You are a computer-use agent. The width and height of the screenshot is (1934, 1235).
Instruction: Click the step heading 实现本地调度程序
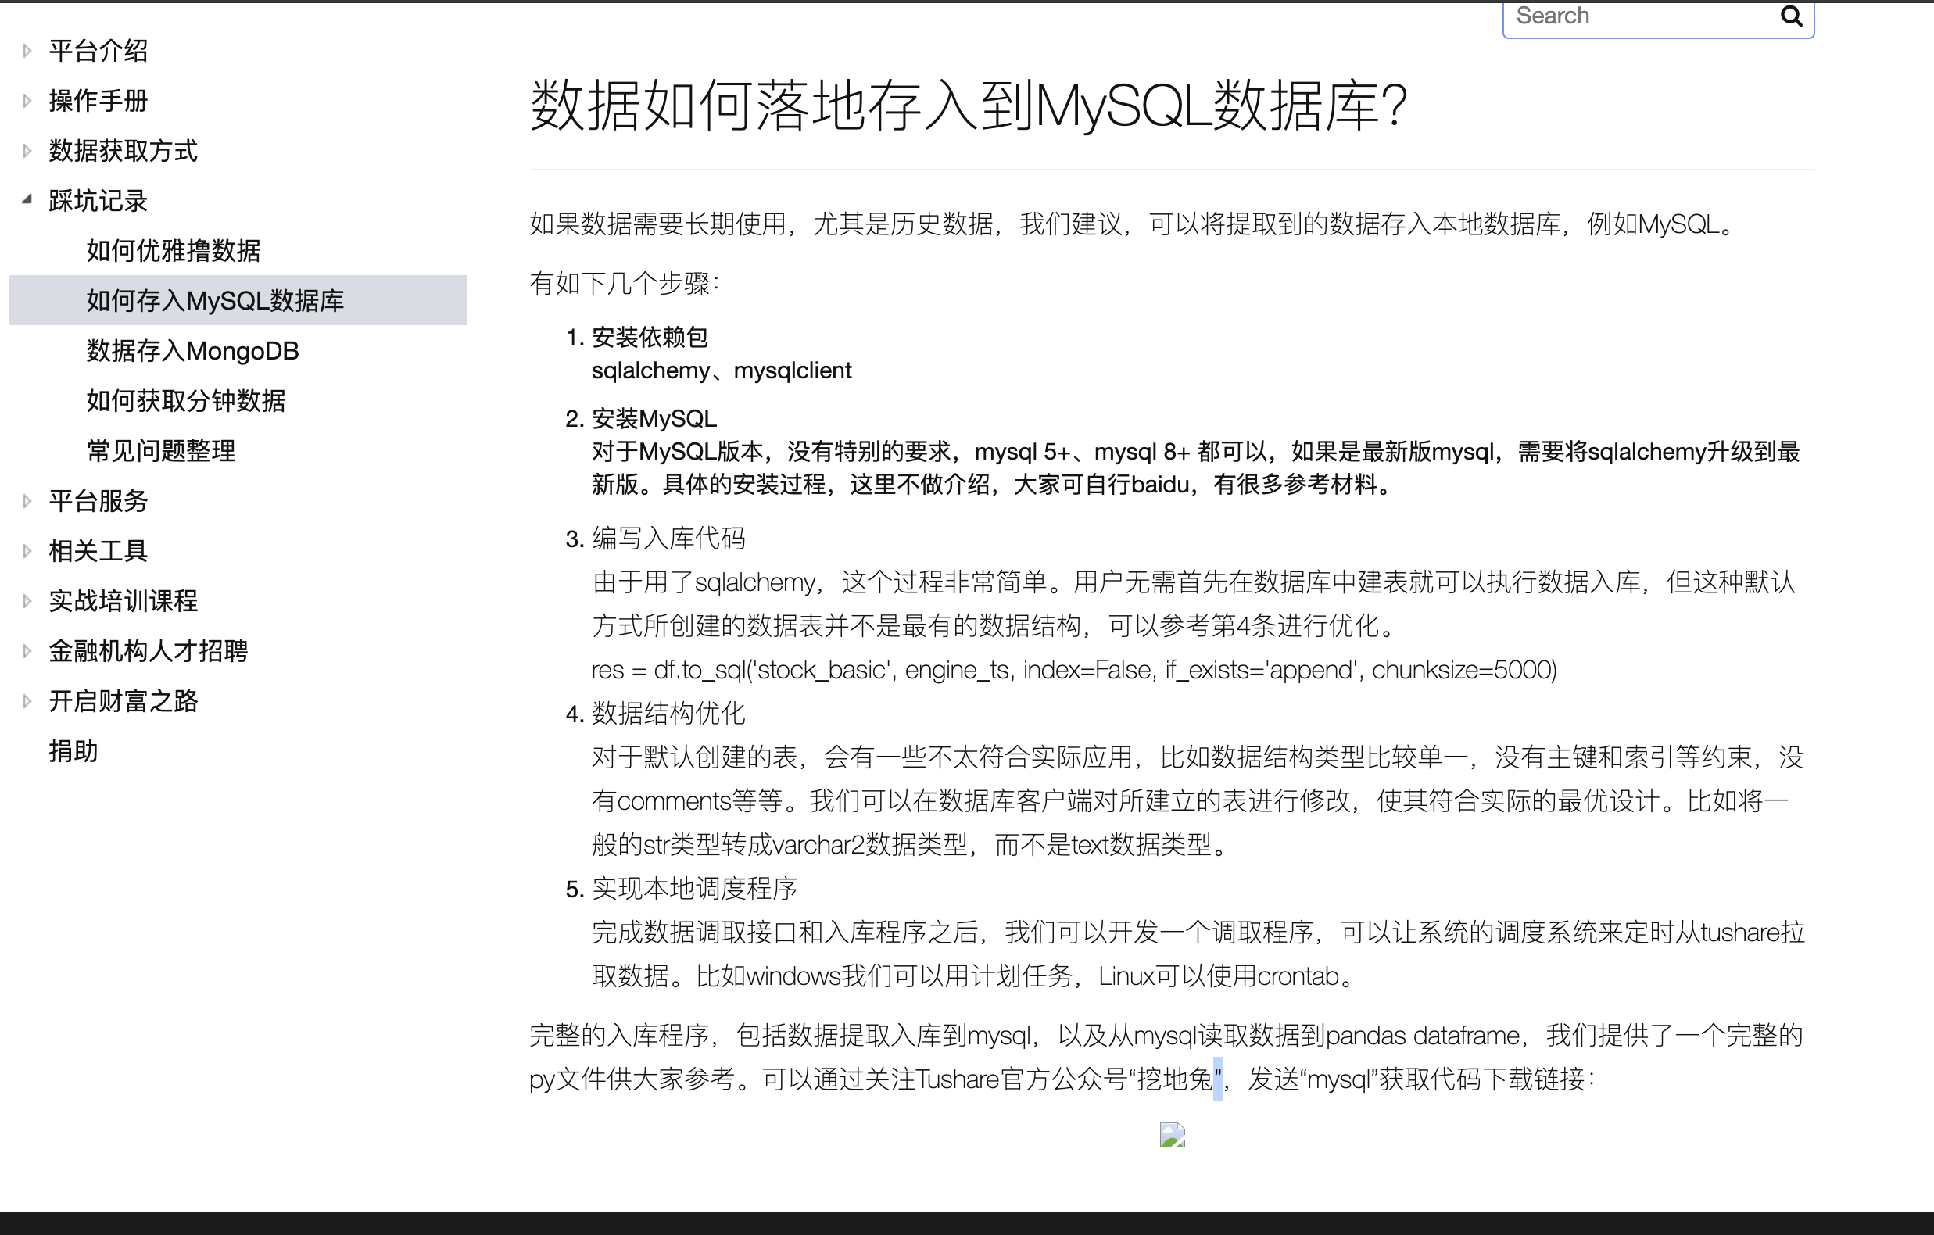click(x=695, y=888)
